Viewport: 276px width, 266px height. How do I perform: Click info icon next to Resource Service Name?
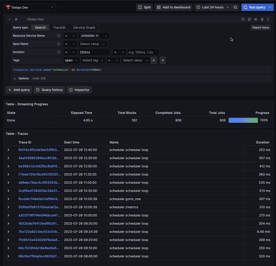(x=58, y=36)
